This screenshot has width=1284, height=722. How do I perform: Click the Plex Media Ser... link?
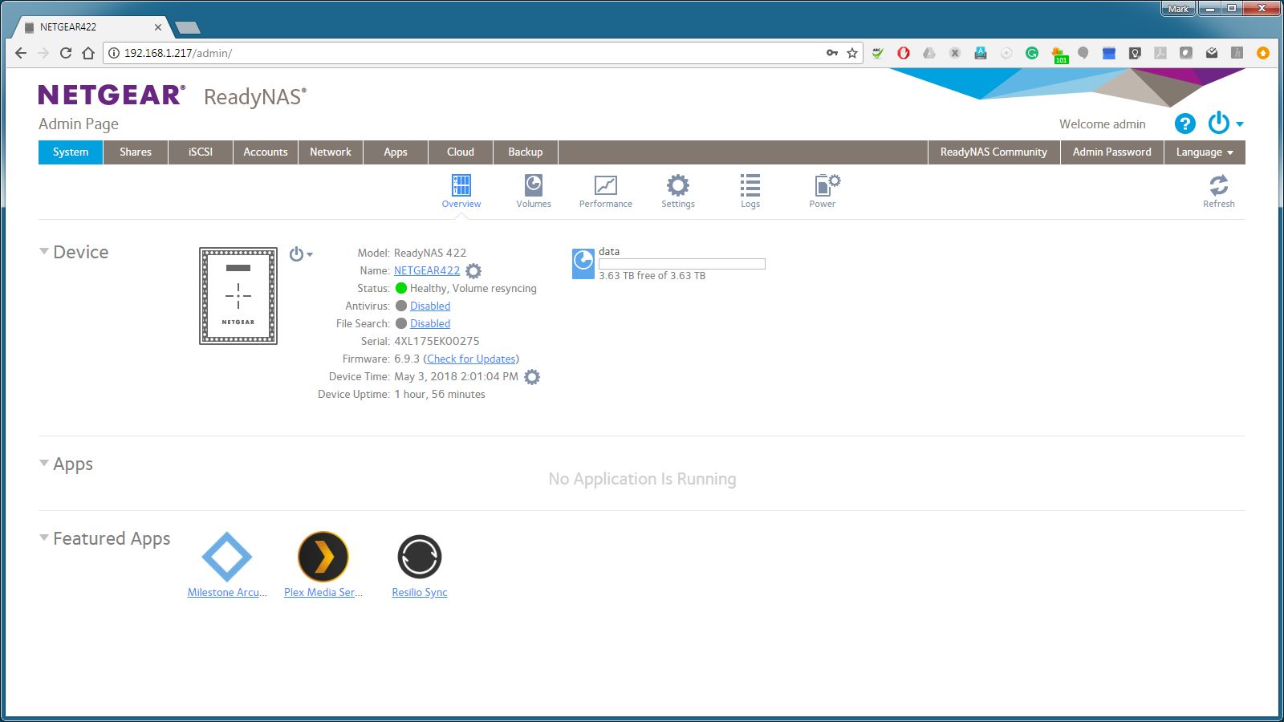coord(323,593)
